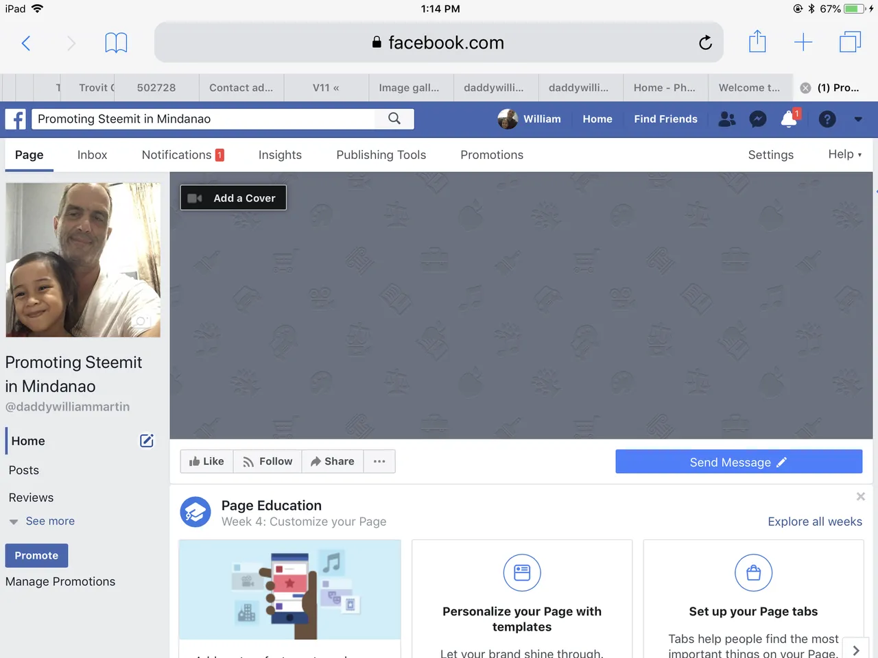The image size is (878, 658).
Task: Click the Promoting Steemit in Mindanao title
Action: (73, 374)
